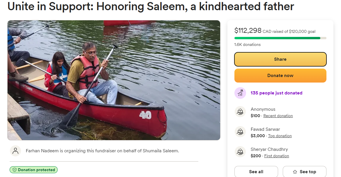341x177 pixels.
Task: Click Sheryar Chaudhry's donor icon
Action: click(x=240, y=152)
